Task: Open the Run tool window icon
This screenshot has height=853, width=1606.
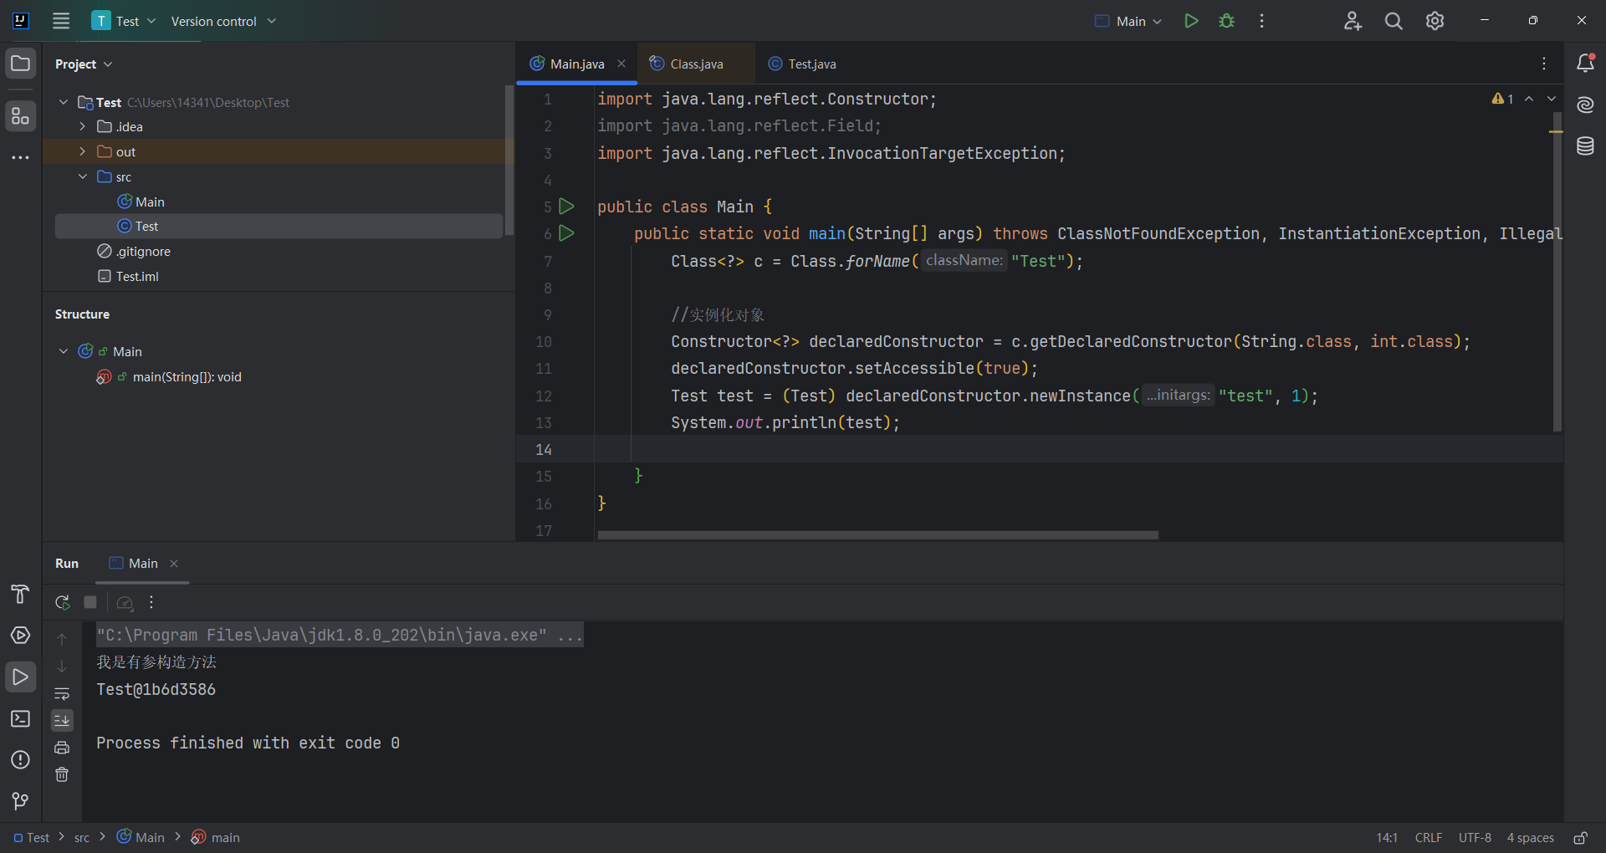Action: [x=21, y=677]
